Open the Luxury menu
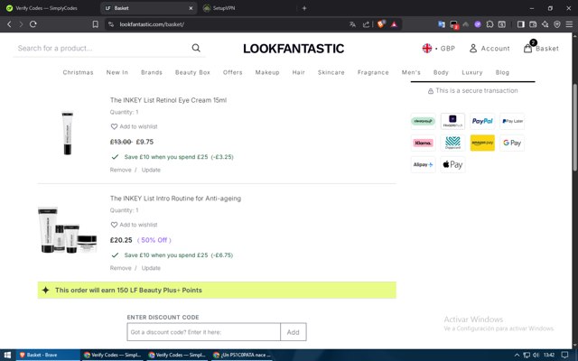Viewport: 578px width, 361px height. pos(472,72)
